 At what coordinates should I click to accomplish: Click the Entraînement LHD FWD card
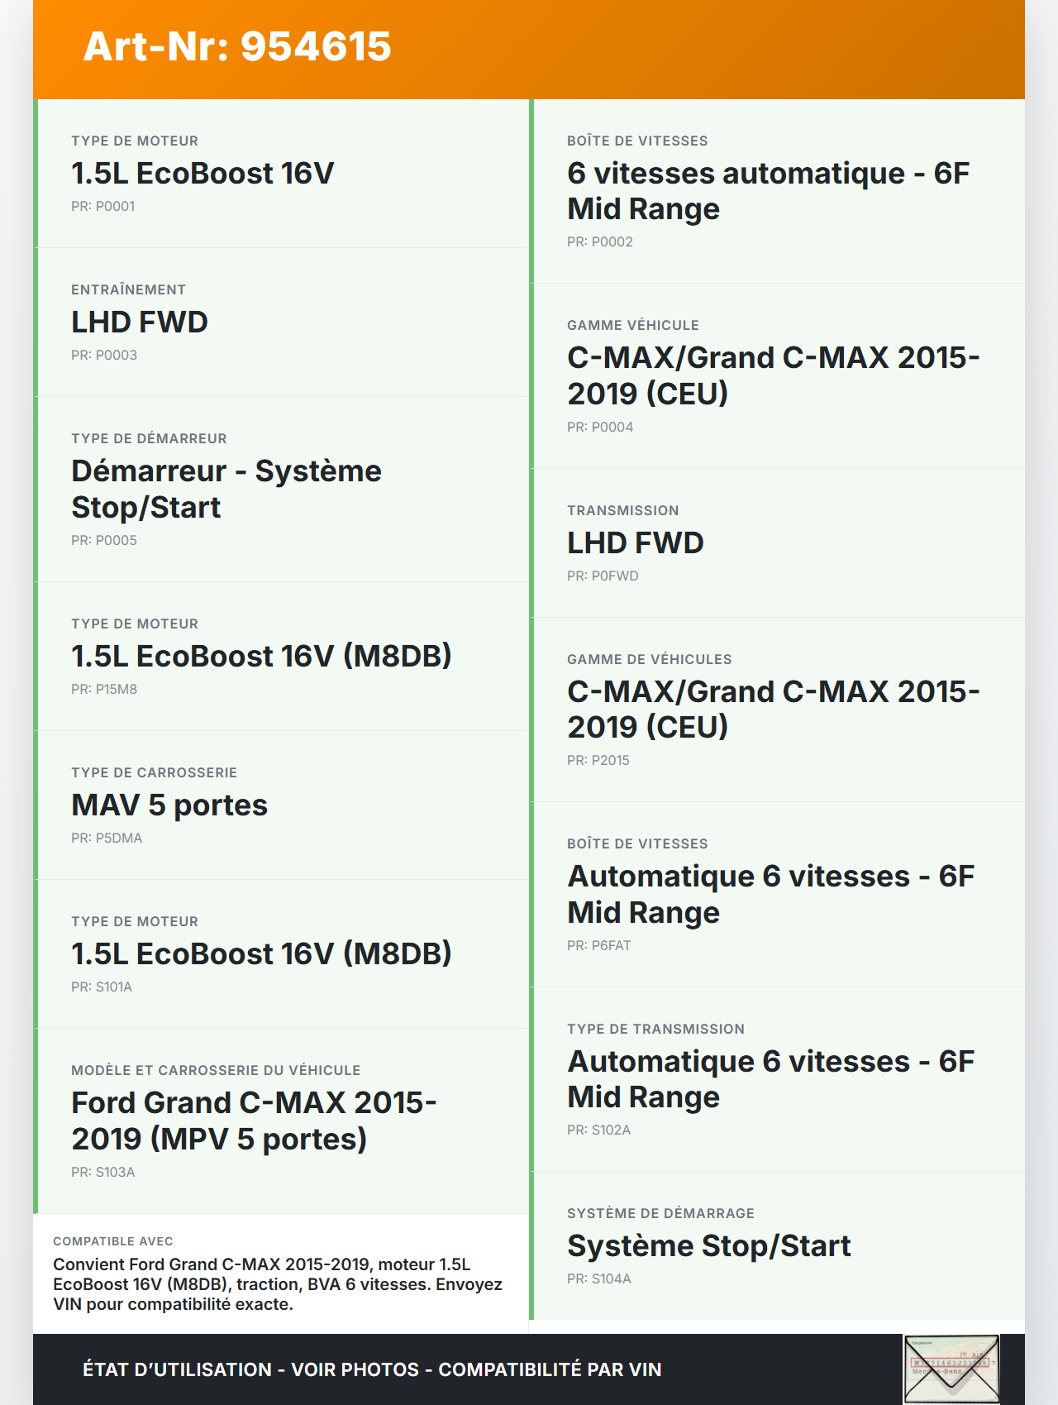pyautogui.click(x=281, y=323)
